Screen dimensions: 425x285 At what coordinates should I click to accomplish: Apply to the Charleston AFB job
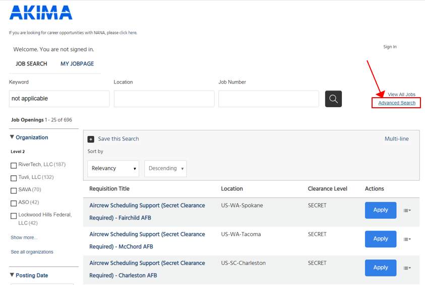click(x=381, y=268)
